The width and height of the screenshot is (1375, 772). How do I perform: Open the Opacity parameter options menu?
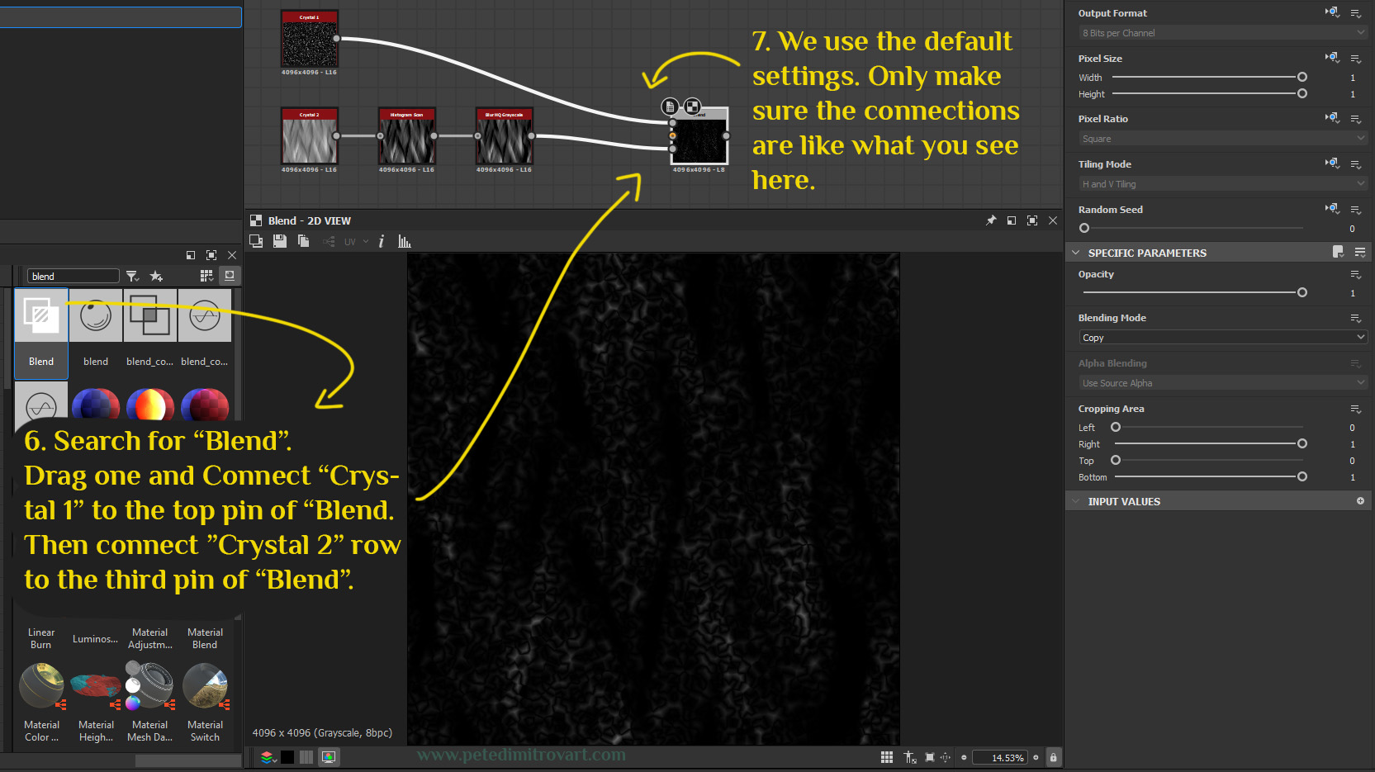(1355, 274)
